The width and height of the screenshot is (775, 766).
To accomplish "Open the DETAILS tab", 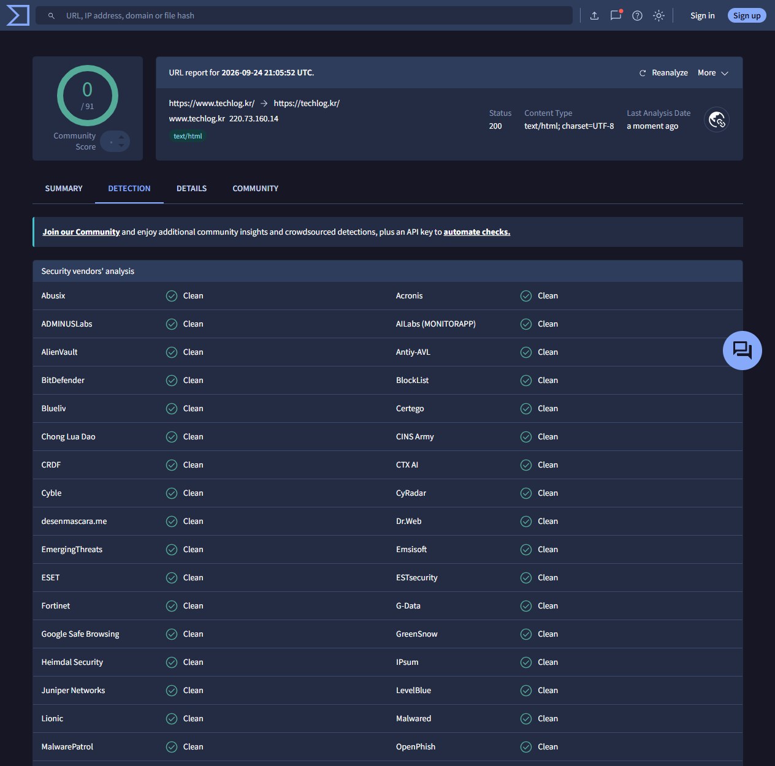I will pyautogui.click(x=191, y=189).
